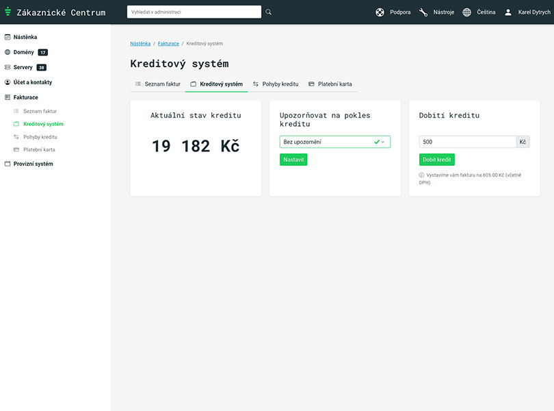
Task: Follow the Nástěnka breadcrumb link
Action: point(140,44)
